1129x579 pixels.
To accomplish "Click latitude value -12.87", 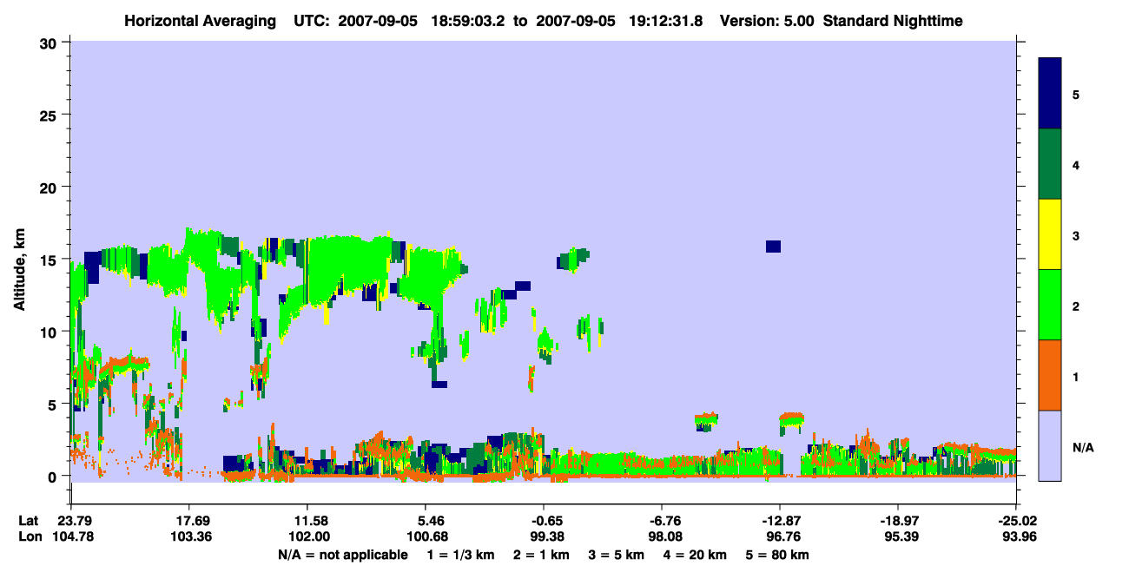I will 780,522.
